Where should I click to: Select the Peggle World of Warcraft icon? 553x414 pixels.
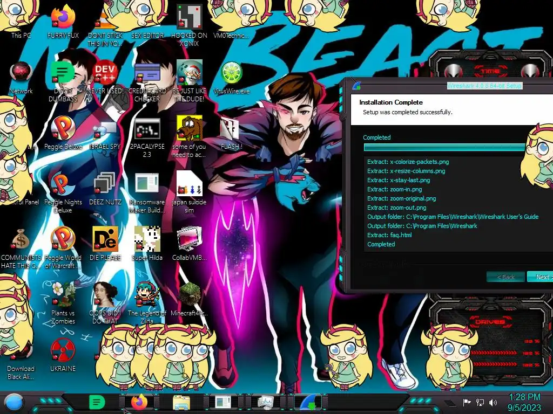click(63, 248)
